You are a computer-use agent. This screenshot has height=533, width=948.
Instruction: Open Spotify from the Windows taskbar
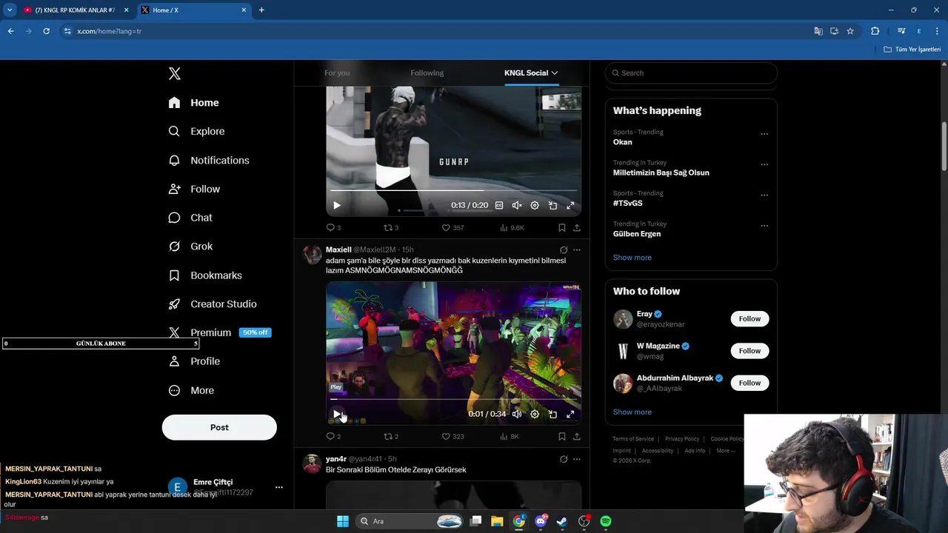coord(606,521)
